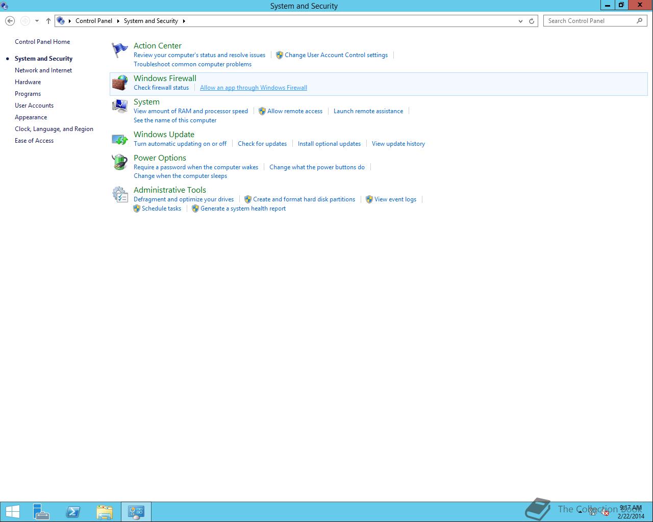Open the Windows Firewall heading link
The image size is (653, 522).
coord(165,79)
